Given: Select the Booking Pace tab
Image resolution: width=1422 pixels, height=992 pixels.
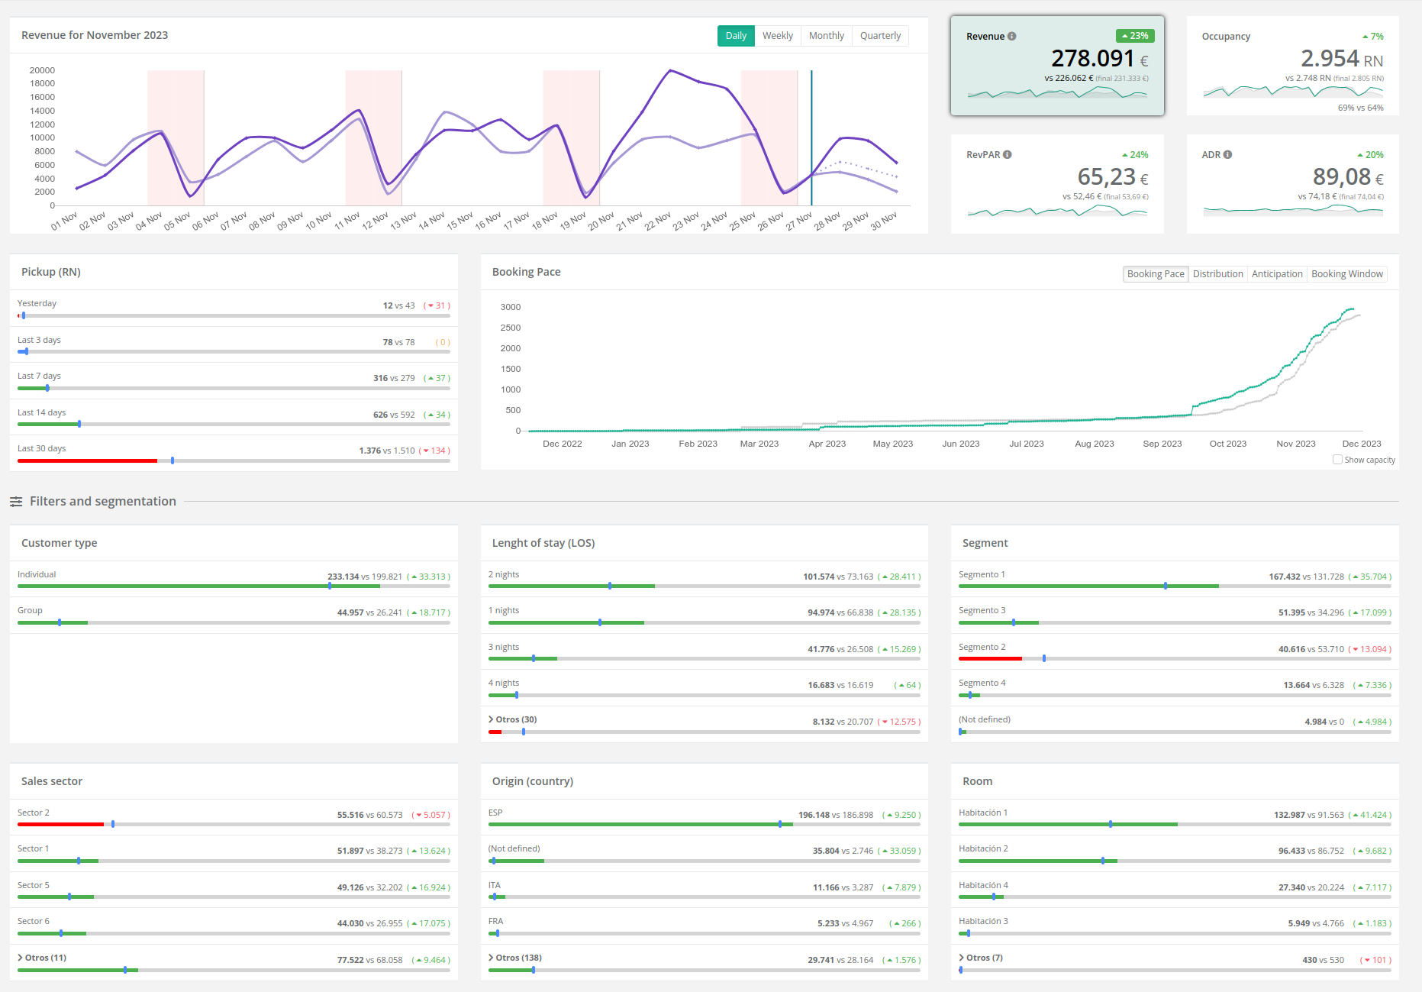Looking at the screenshot, I should coord(1156,274).
